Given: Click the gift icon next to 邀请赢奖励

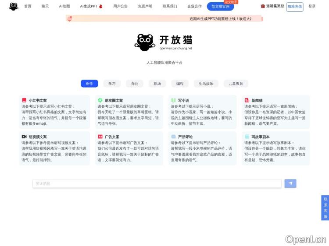Looking at the screenshot, I should click(x=263, y=6).
